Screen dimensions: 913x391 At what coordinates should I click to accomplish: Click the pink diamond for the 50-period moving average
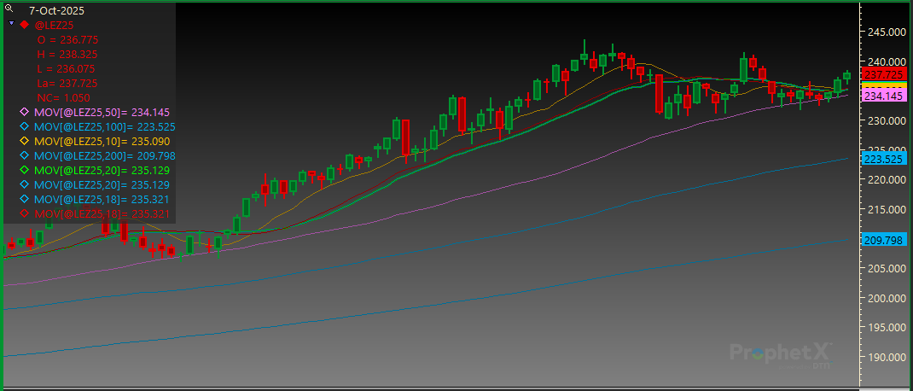pos(23,112)
